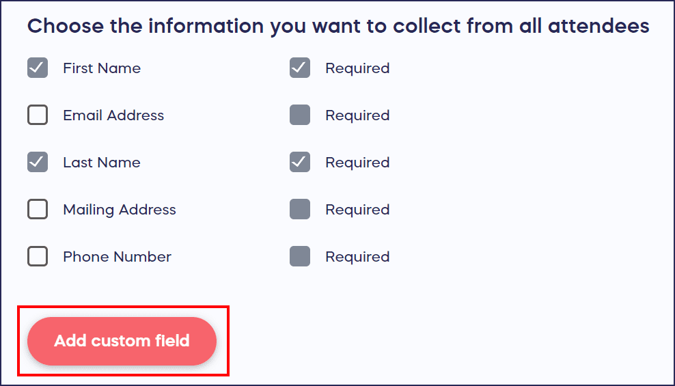Viewport: 675px width, 386px height.
Task: Toggle Required checkbox for First Name
Action: [x=300, y=68]
